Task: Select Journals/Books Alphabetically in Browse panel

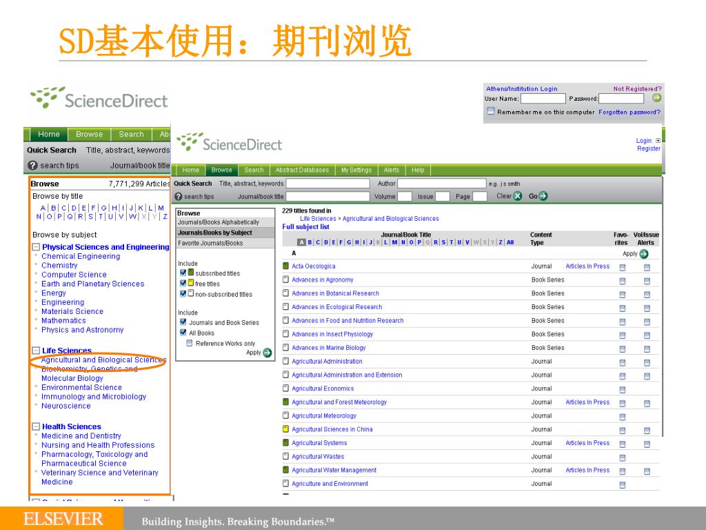Action: tap(225, 222)
